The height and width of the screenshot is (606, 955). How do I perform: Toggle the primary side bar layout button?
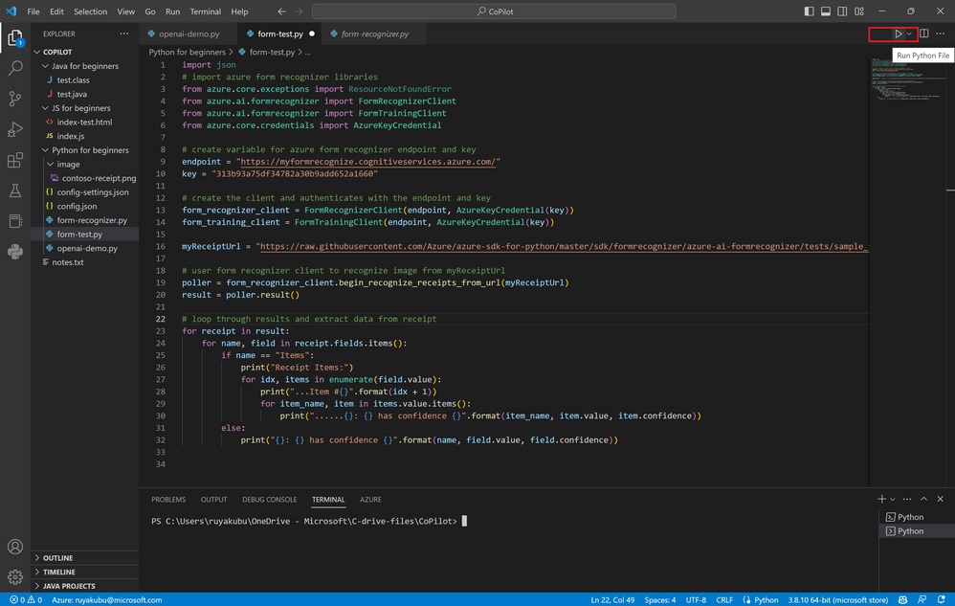[810, 11]
